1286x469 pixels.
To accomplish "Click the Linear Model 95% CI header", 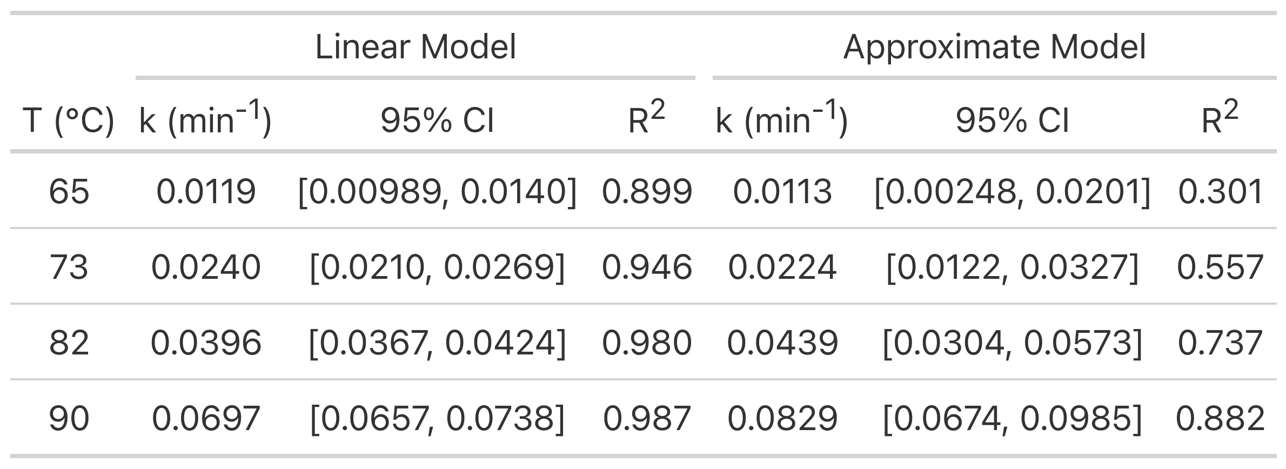I will click(437, 119).
